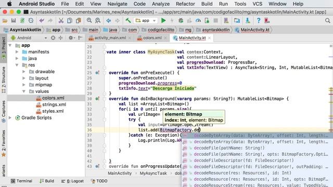This screenshot has height=187, width=333.
Task: Click the Synchronize toolbar icon
Action: tap(22, 21)
